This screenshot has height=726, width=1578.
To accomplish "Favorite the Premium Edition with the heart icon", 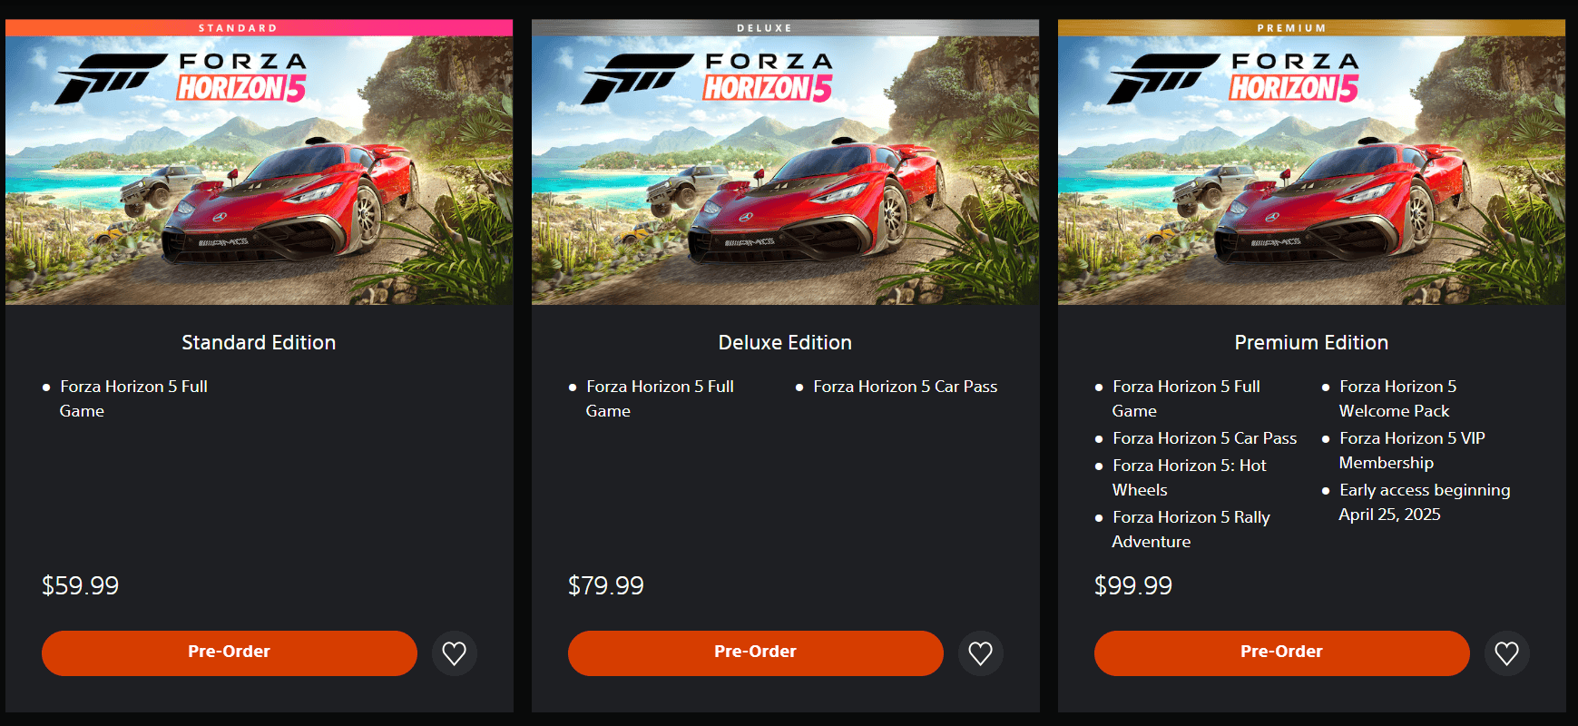I will click(x=1506, y=653).
